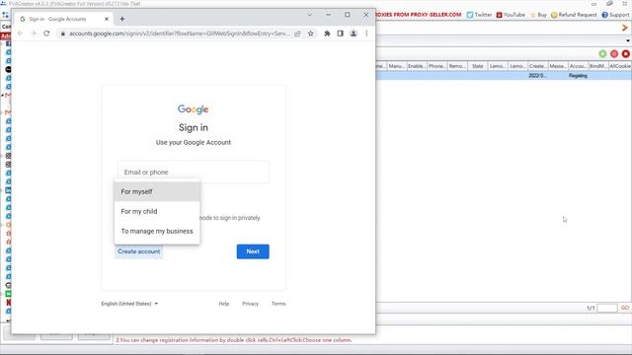632x355 pixels.
Task: Click the page number field beside 1/1
Action: [x=607, y=308]
